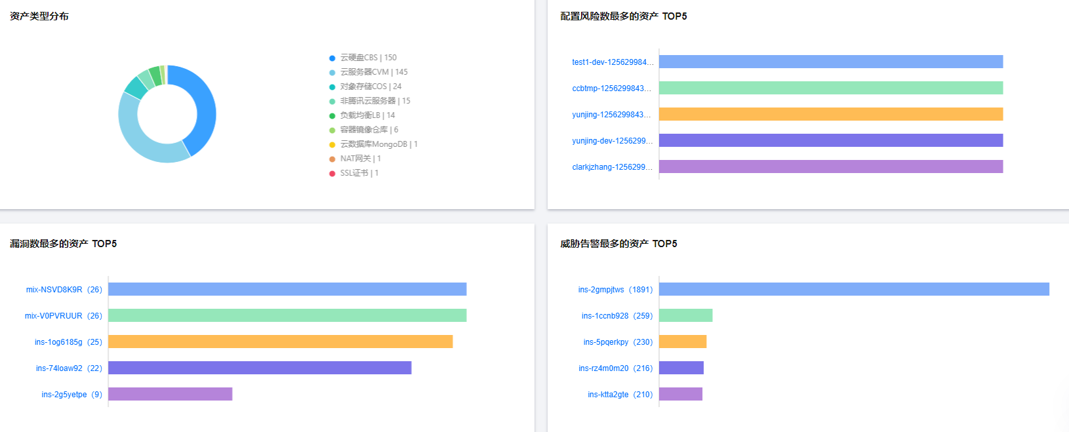Click the teal donut chart segment
The image size is (1069, 432).
coord(136,88)
